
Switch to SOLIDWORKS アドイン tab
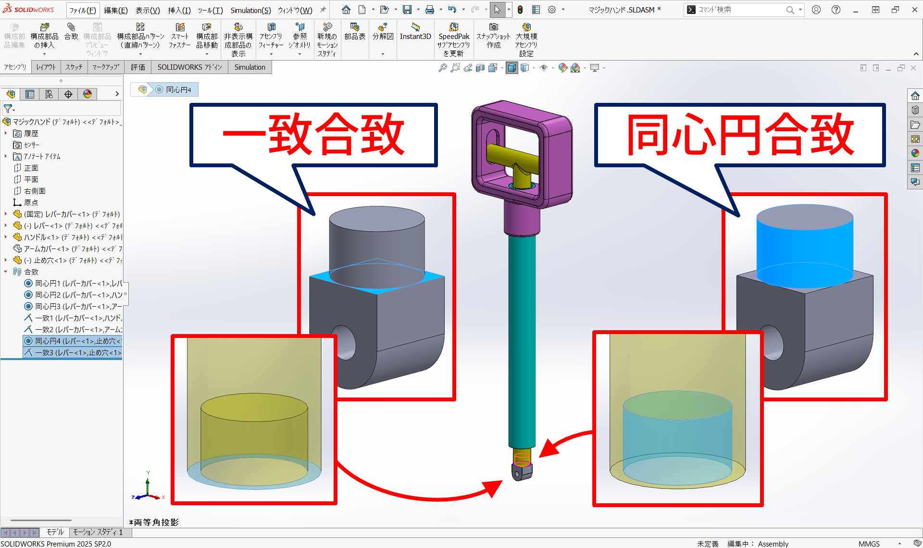pos(190,67)
